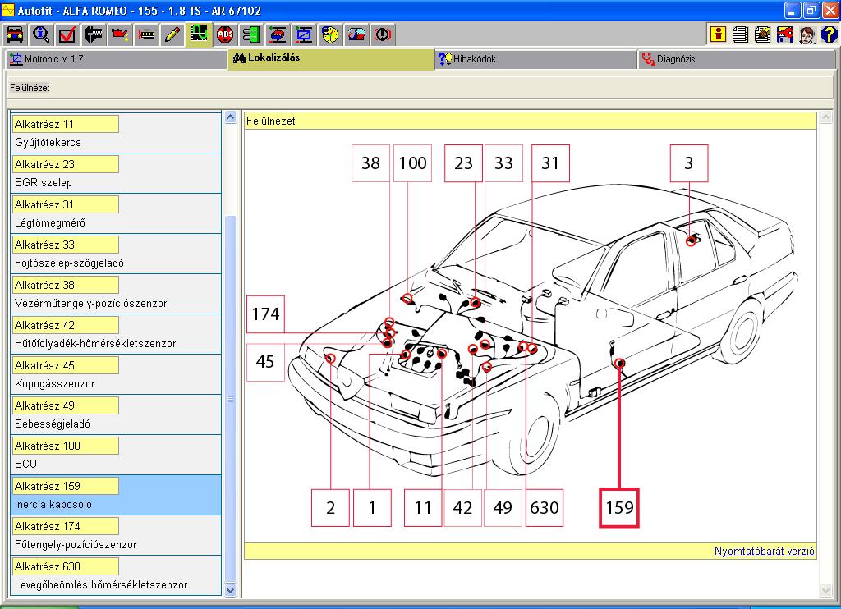Click diagram label box 2
Screen dimensions: 841x609
click(330, 508)
